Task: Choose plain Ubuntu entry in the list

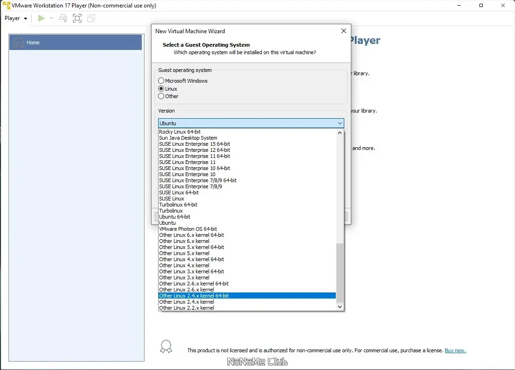Action: (247, 223)
